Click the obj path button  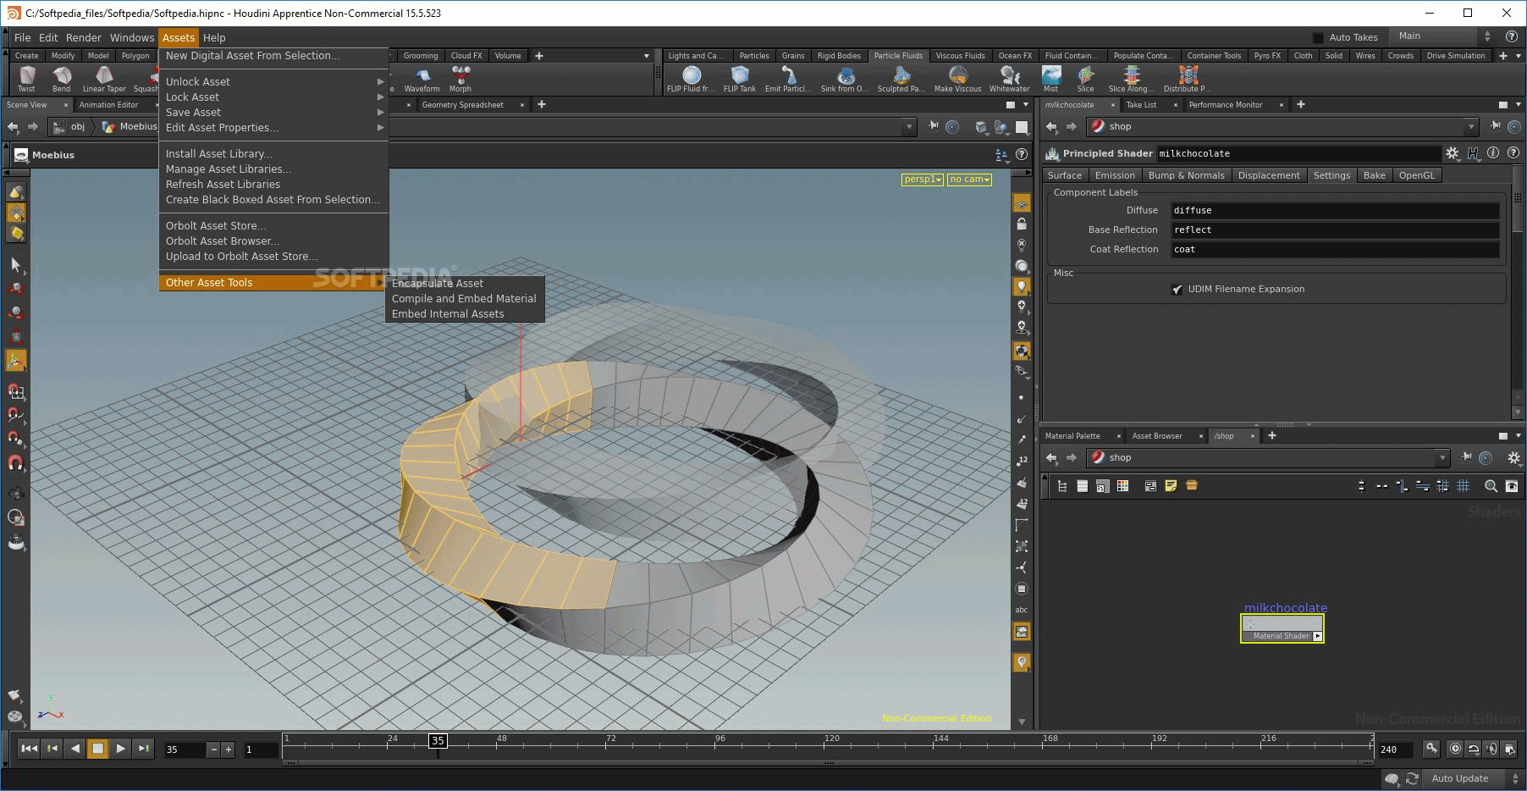point(69,127)
